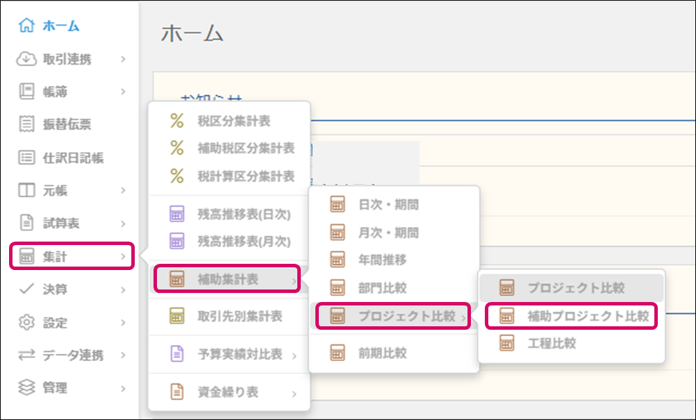The width and height of the screenshot is (696, 420).
Task: Click the percent icon beside 税区分集計表
Action: click(177, 121)
